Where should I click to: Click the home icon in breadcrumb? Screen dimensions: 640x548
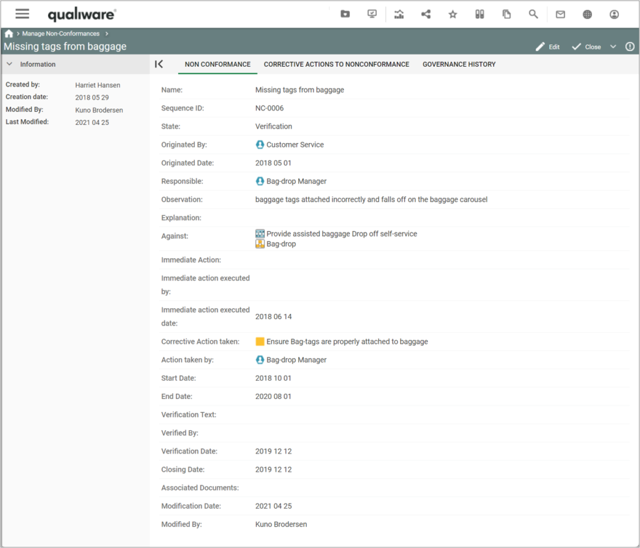coord(9,34)
